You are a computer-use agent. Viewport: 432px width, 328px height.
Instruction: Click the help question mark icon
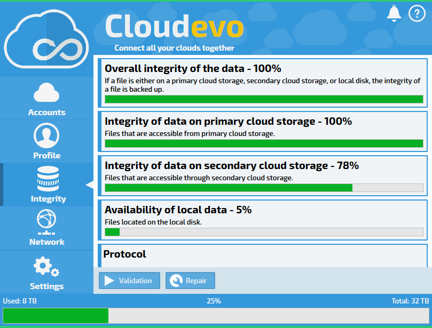point(417,13)
